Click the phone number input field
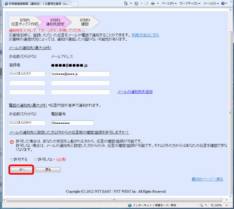The width and height of the screenshot is (234, 209). click(72, 123)
